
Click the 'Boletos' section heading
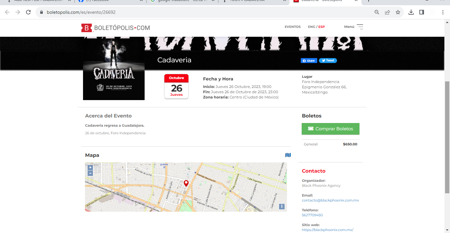pos(312,116)
